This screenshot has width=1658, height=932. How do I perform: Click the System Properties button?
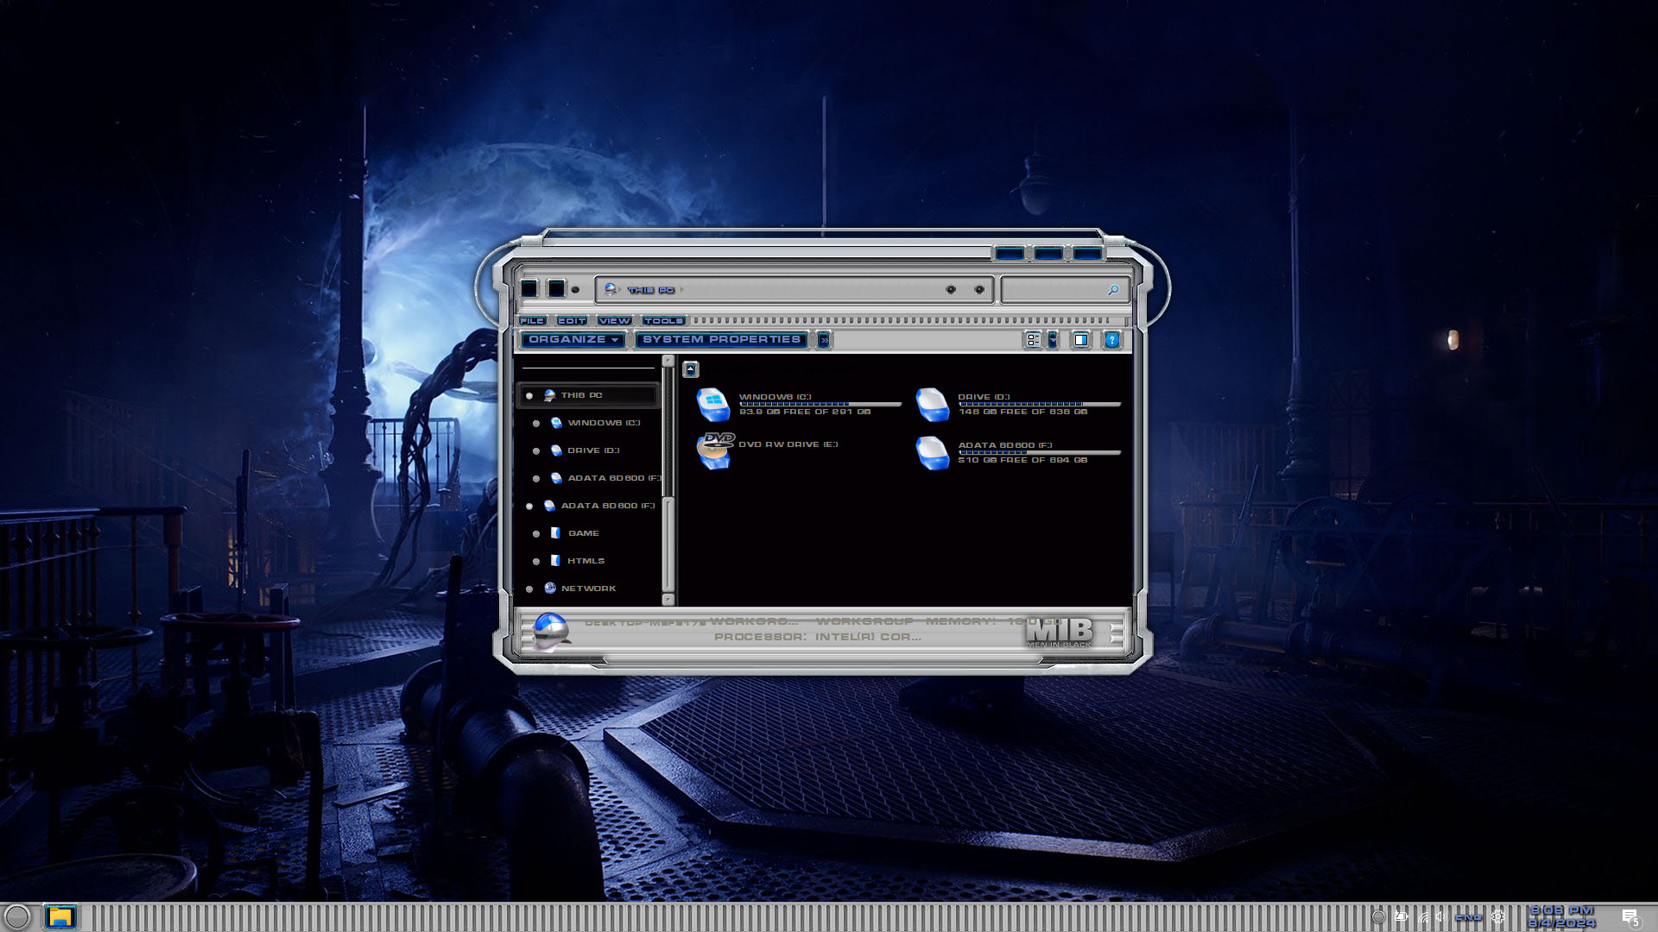point(721,340)
